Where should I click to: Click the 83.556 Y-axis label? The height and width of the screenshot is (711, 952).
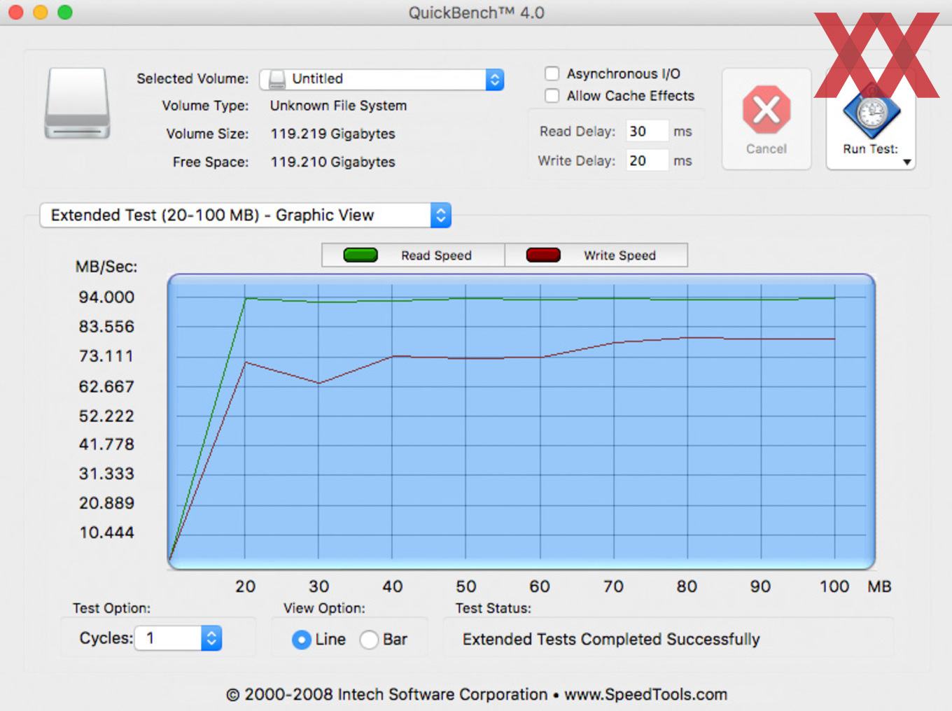point(106,326)
